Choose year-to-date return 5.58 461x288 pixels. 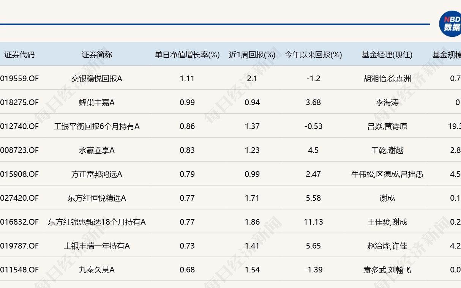313,198
